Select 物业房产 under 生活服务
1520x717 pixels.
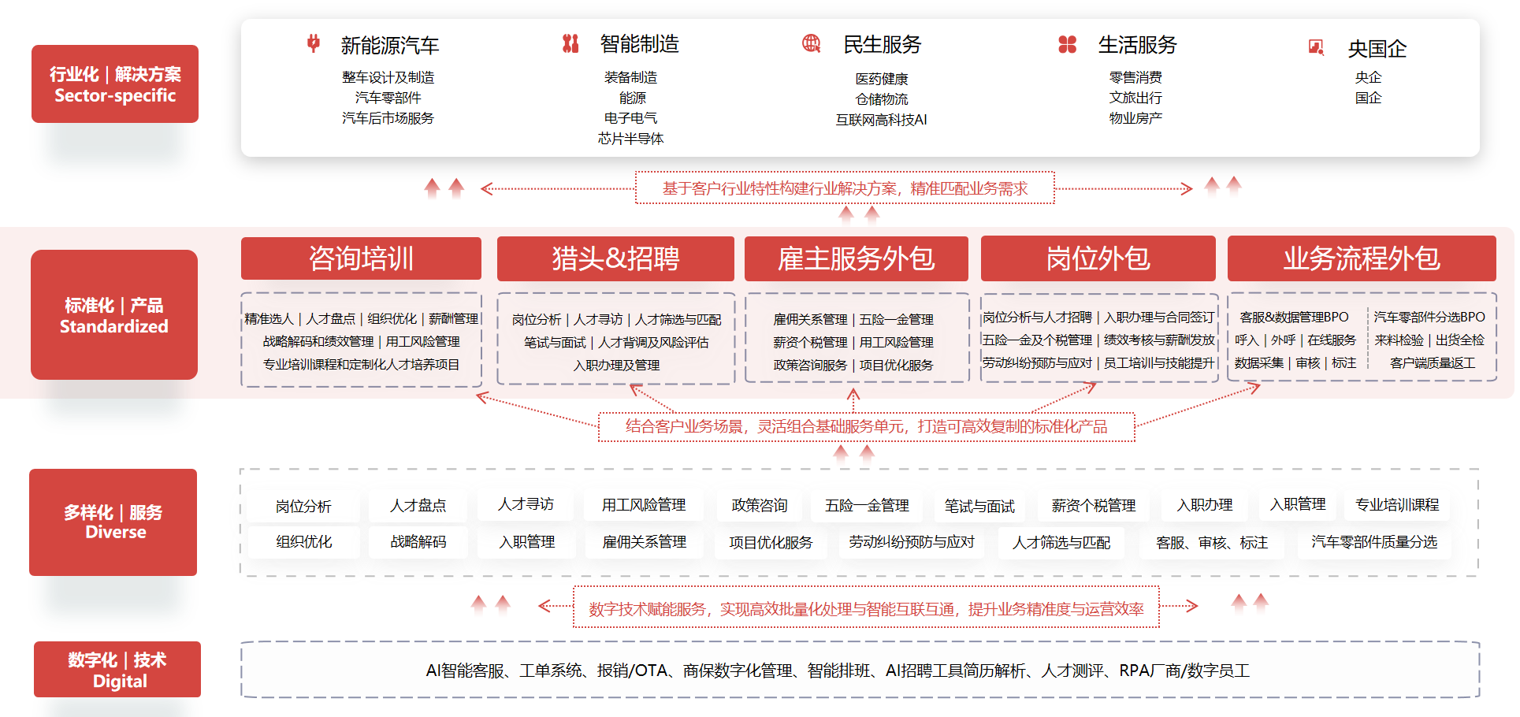[x=1136, y=118]
